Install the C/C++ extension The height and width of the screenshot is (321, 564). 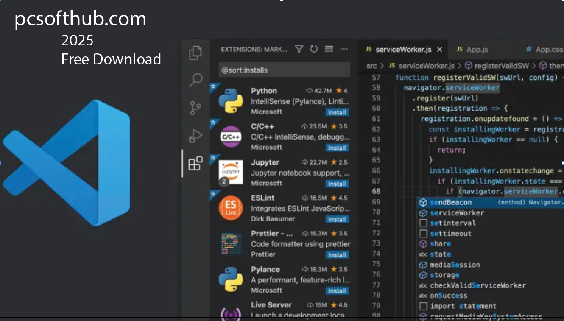[x=337, y=148]
